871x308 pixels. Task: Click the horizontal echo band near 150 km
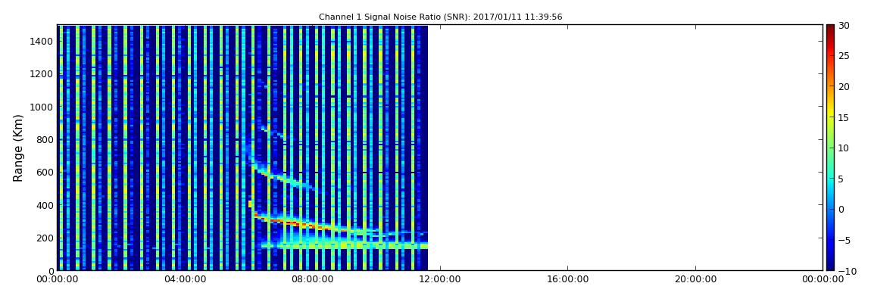(344, 244)
